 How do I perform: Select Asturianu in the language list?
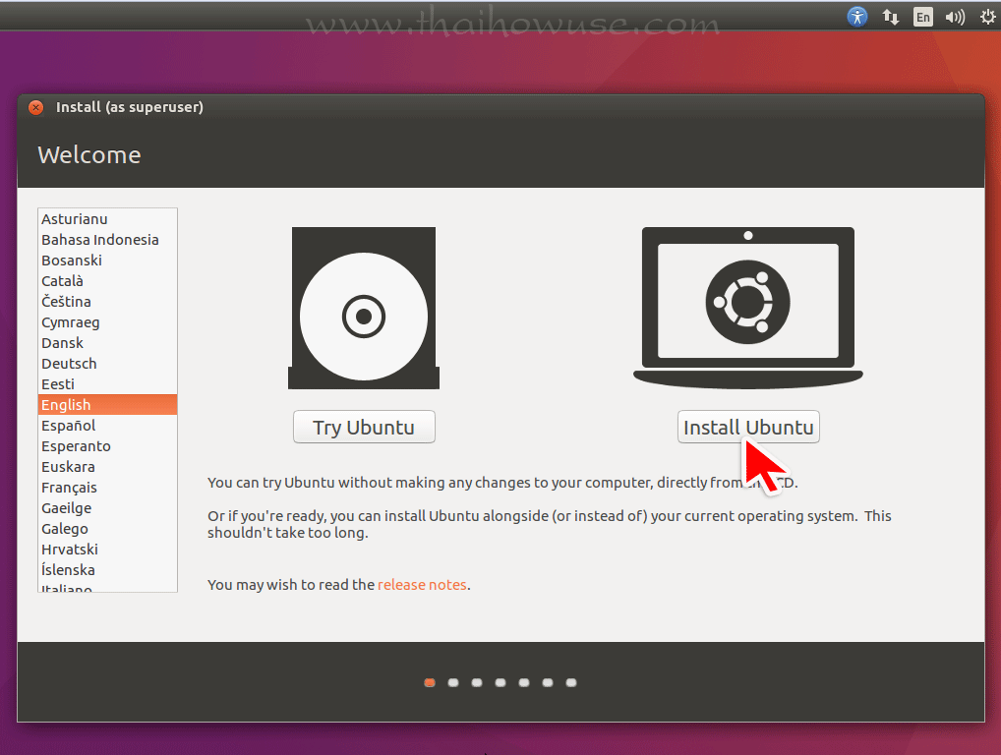(x=107, y=219)
